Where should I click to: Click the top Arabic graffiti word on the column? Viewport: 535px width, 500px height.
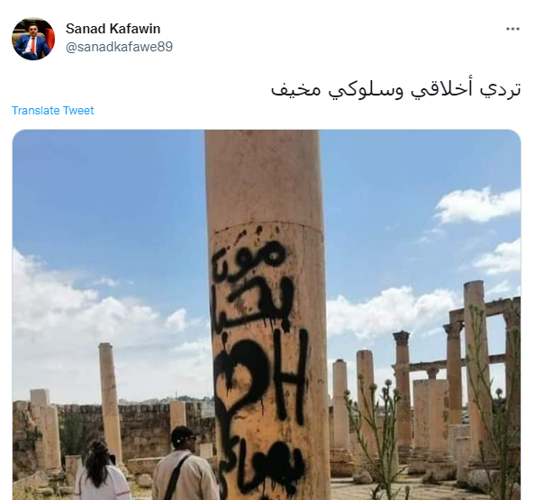click(250, 259)
